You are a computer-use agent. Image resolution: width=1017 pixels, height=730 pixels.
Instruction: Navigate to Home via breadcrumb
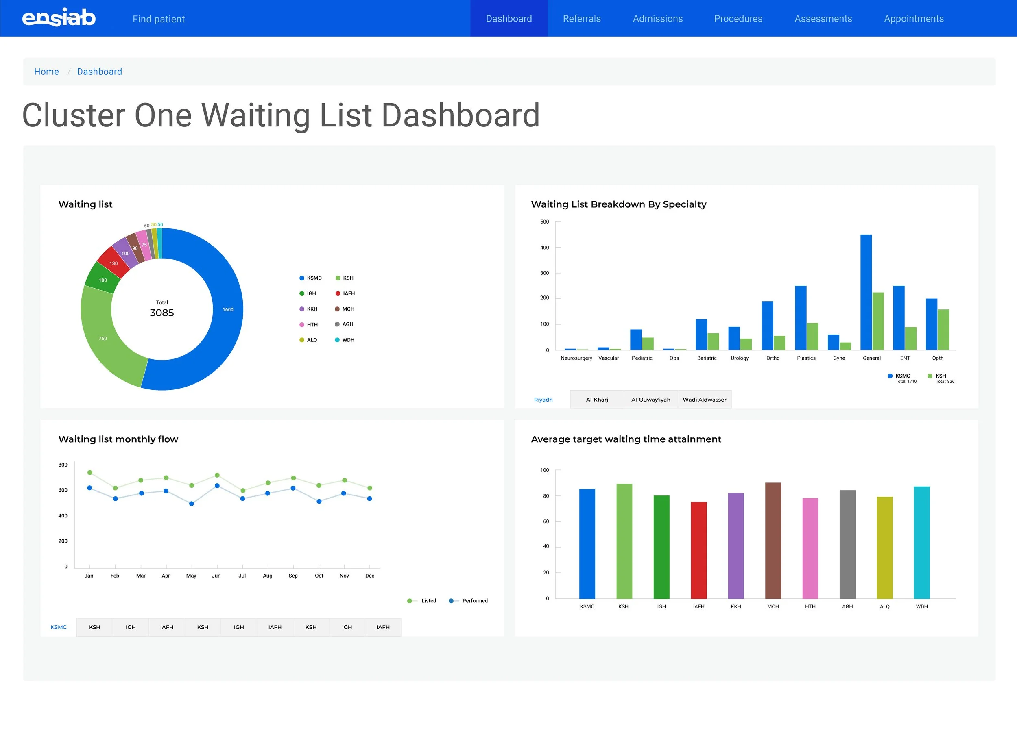[x=46, y=71]
